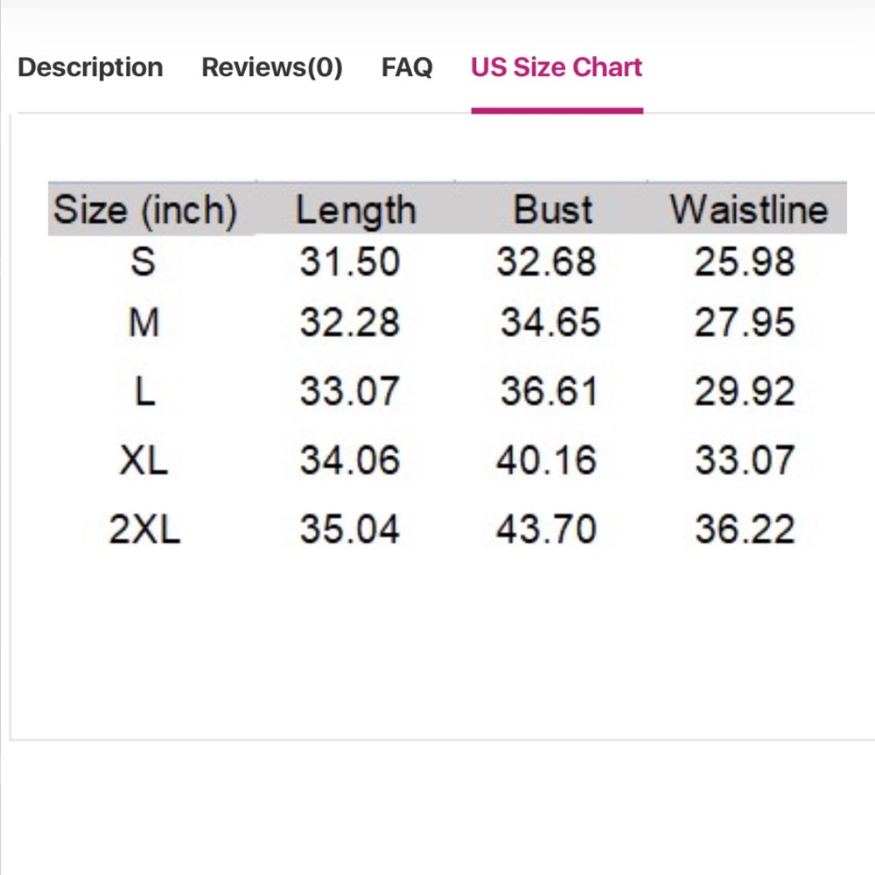Click the 35.04 length value
The width and height of the screenshot is (875, 875).
point(350,528)
